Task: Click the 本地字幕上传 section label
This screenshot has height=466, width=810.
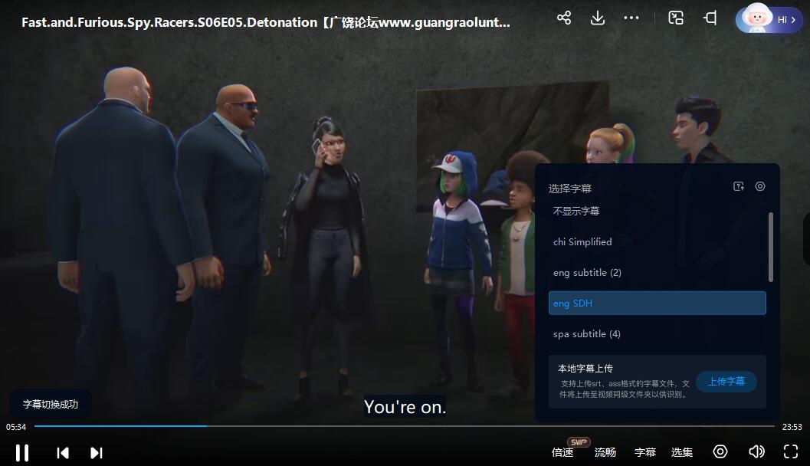Action: click(585, 369)
